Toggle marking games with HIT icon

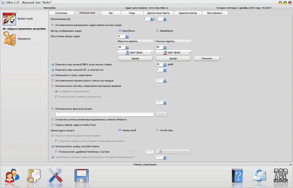coord(53,70)
